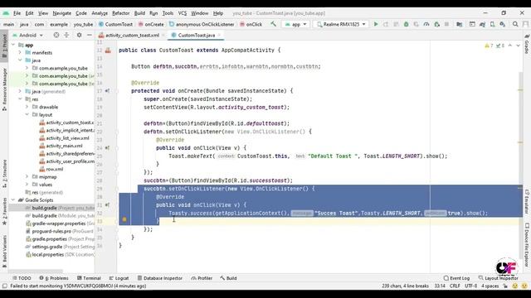Go to previous highlighted error arrow
The width and height of the screenshot is (531, 298).
[510, 46]
